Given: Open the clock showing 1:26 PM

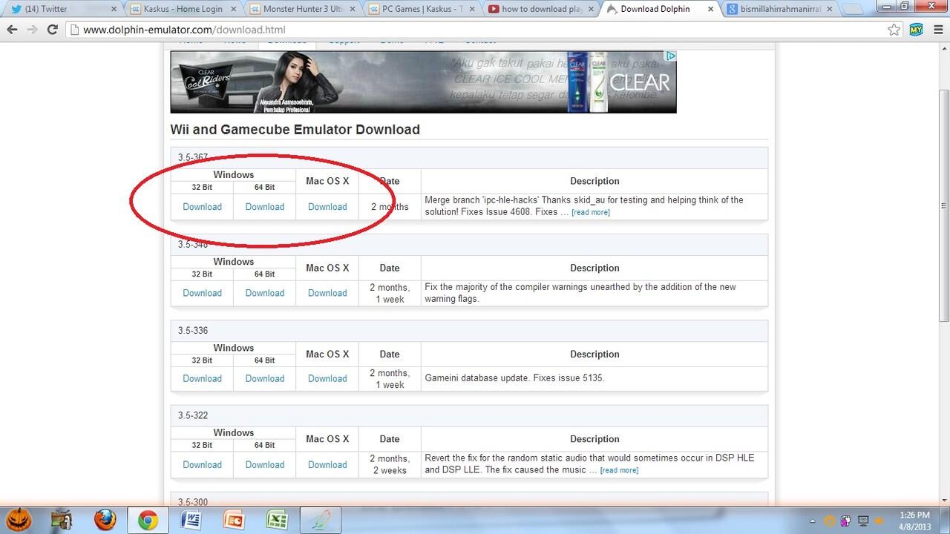Looking at the screenshot, I should point(914,520).
